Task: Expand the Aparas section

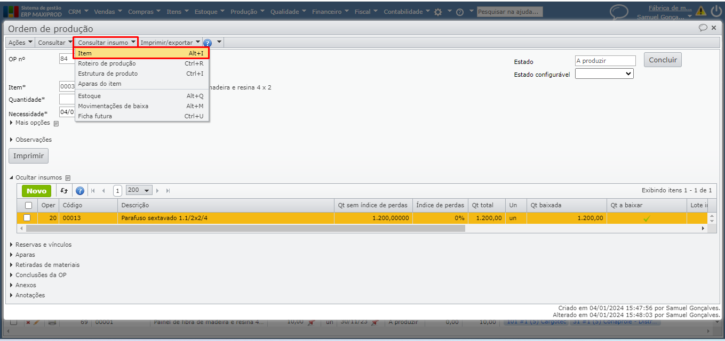Action: pos(22,255)
